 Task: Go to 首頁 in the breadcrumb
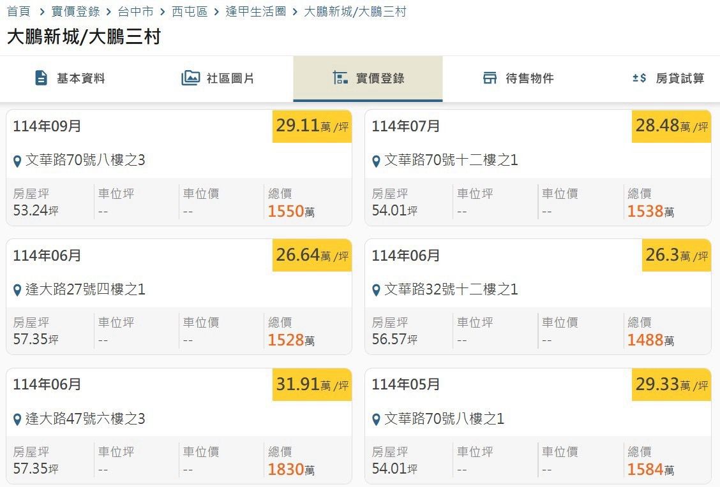click(x=19, y=11)
